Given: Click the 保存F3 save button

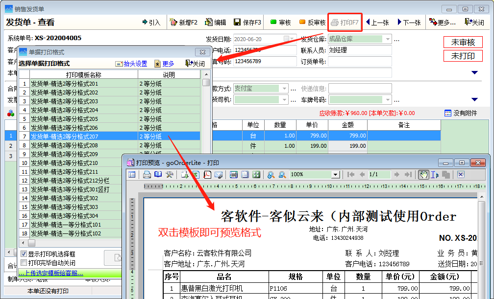Looking at the screenshot, I should (x=247, y=23).
